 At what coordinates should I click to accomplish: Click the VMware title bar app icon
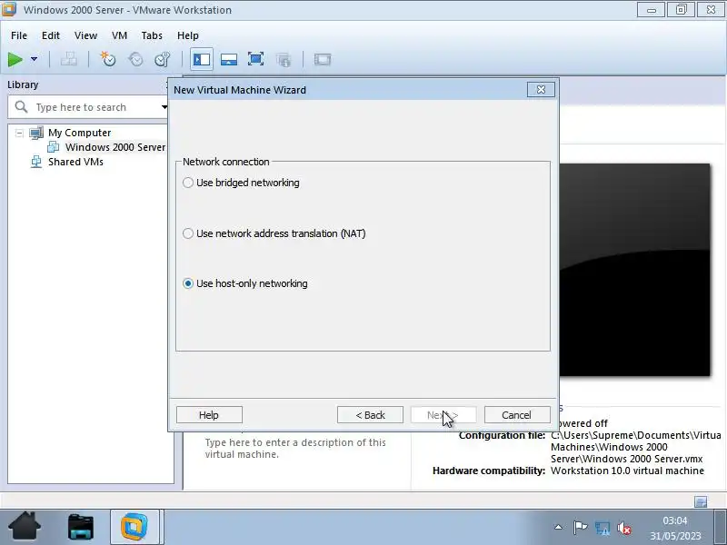tap(9, 9)
